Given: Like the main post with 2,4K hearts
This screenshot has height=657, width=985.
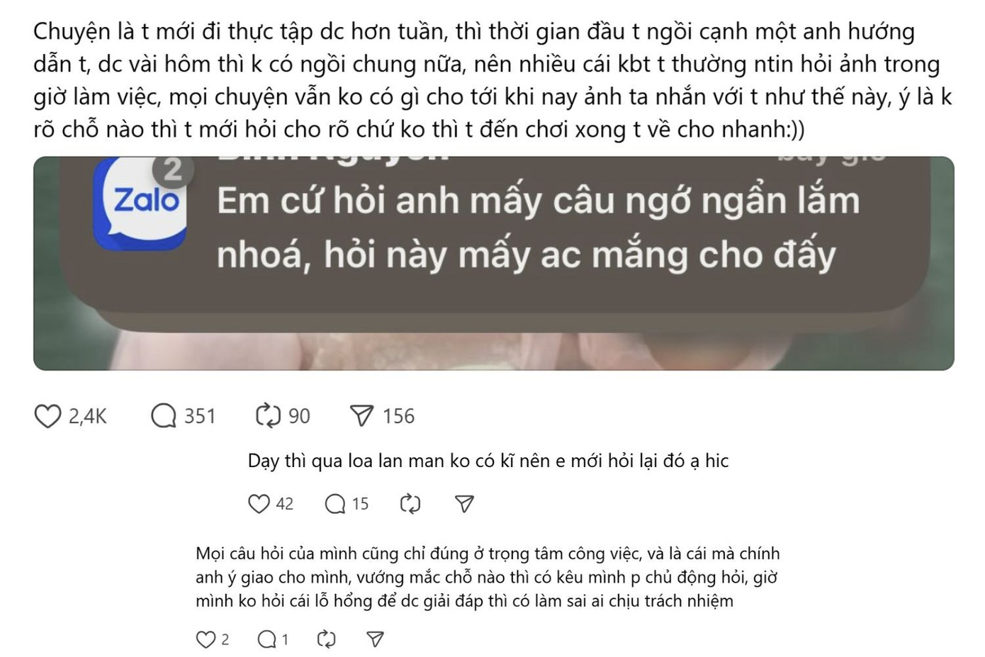Looking at the screenshot, I should pyautogui.click(x=47, y=416).
